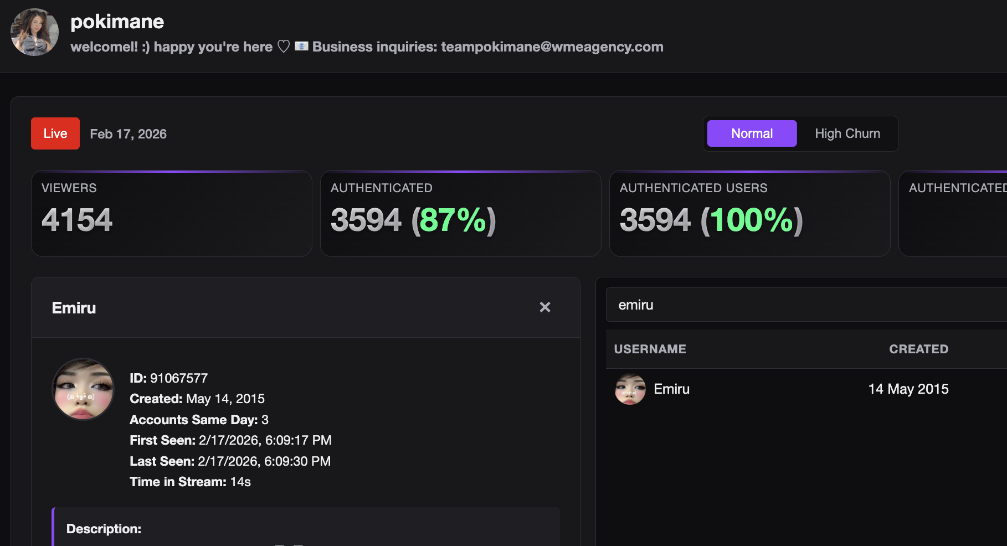The height and width of the screenshot is (546, 1007).
Task: Click the envelope emoji in channel description
Action: 301,46
